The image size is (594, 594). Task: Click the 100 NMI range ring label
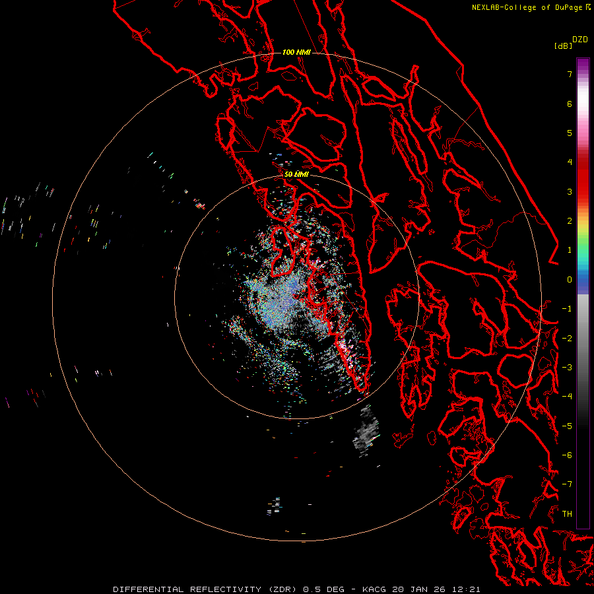pos(296,52)
